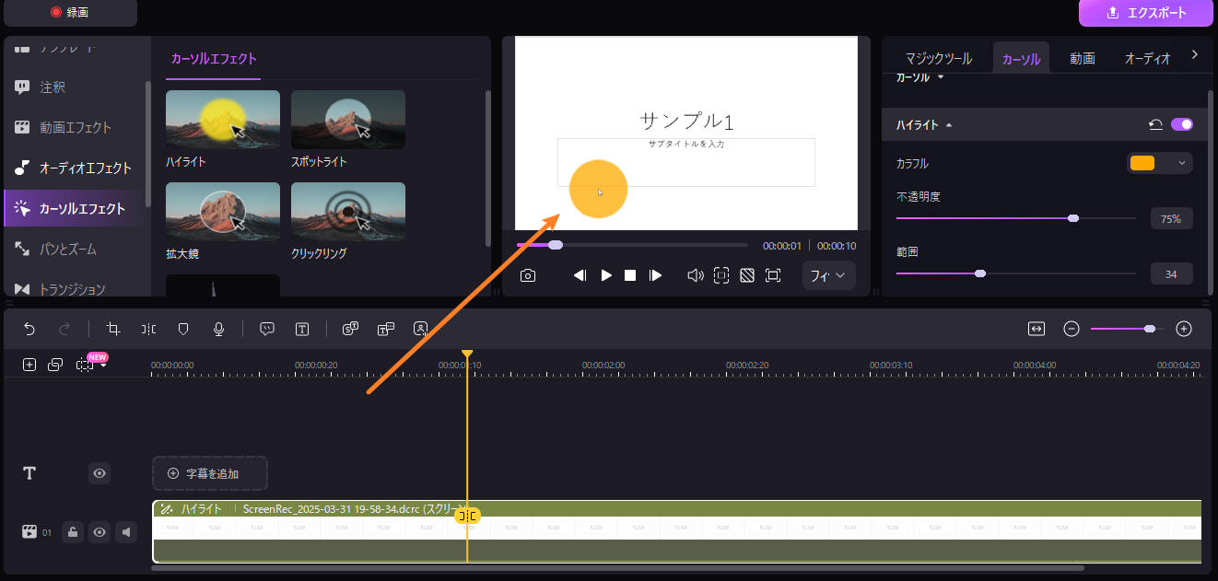Step to the next frame
The image size is (1218, 581).
coord(655,275)
